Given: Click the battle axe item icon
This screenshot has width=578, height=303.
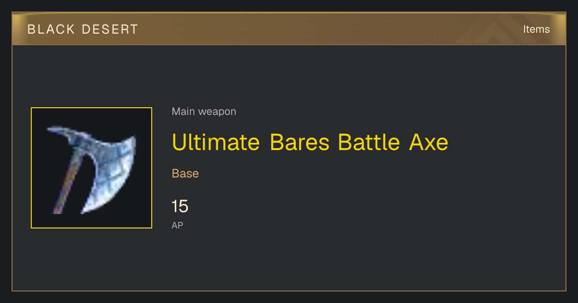Looking at the screenshot, I should tap(92, 168).
